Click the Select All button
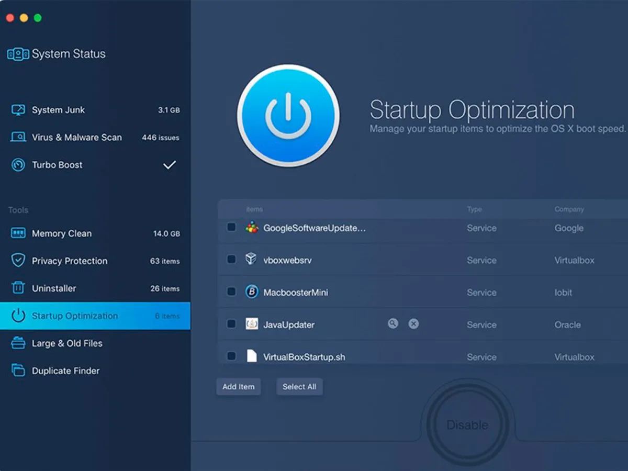Image resolution: width=628 pixels, height=471 pixels. click(x=299, y=387)
